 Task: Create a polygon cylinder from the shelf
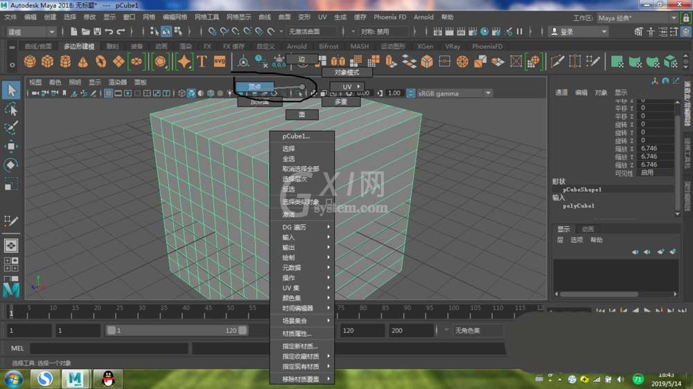(x=65, y=62)
